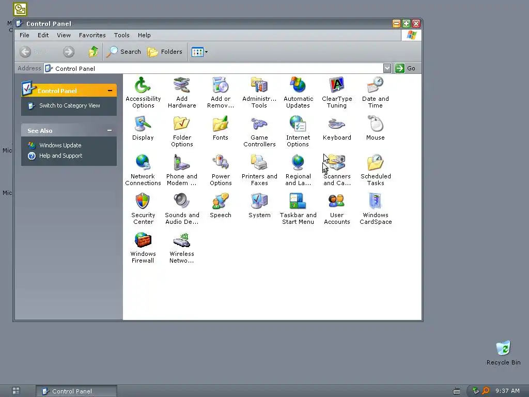
Task: Open Wireless Network setup icon
Action: click(x=182, y=248)
